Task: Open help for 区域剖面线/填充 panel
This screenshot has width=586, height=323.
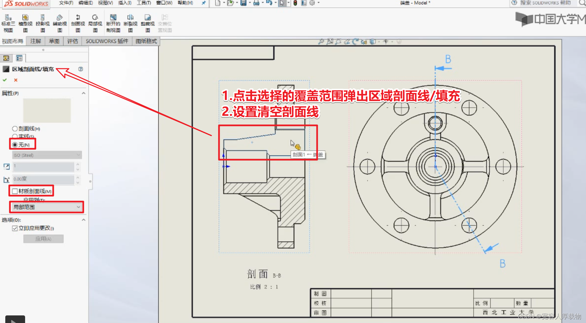Action: pos(81,69)
